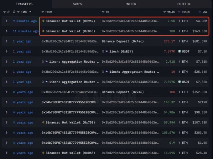The height and width of the screenshot is (159, 213).
Task: Open the SWAPS tab
Action: (x=77, y=4)
